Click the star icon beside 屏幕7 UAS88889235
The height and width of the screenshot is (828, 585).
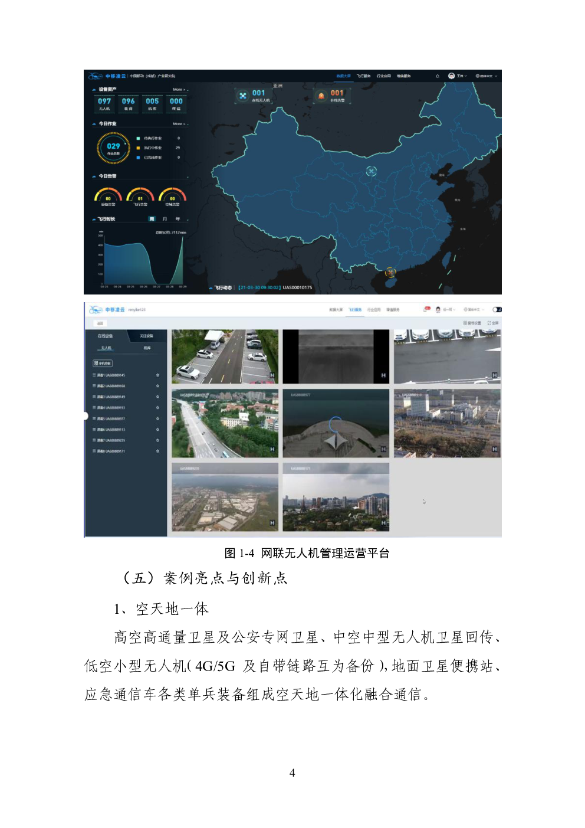coord(157,440)
